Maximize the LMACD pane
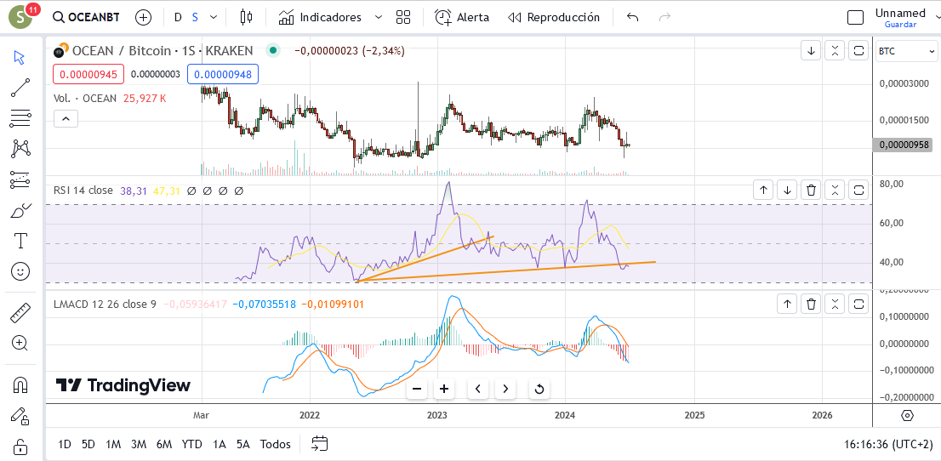Image resolution: width=941 pixels, height=461 pixels. coord(858,304)
